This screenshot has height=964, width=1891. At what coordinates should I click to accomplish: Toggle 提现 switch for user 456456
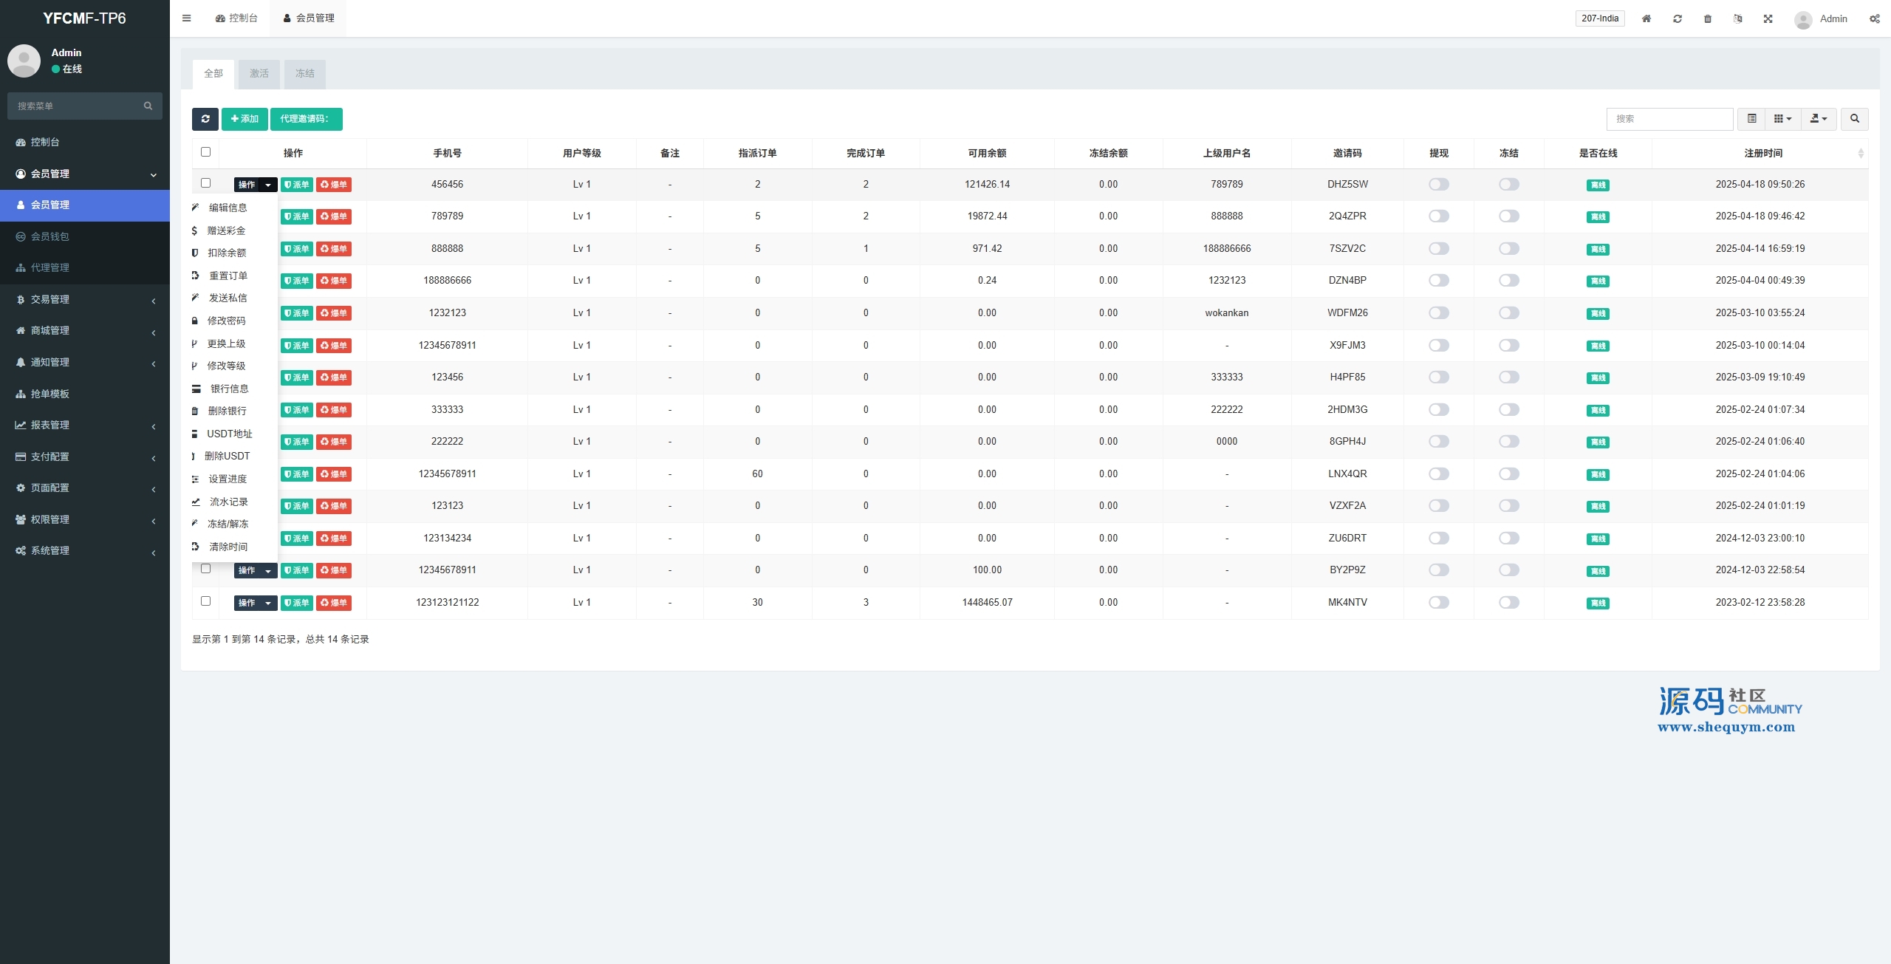pos(1438,185)
